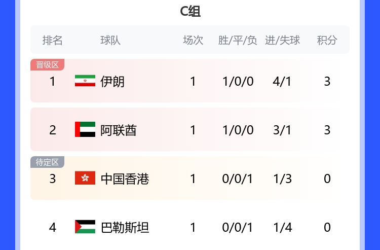Select the 中国香港 team name
The width and height of the screenshot is (380, 250).
click(125, 178)
